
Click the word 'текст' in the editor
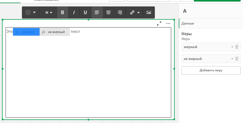click(75, 32)
